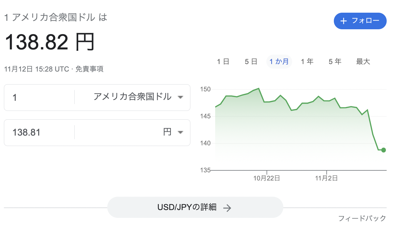Open the アメリカ合衆国ドル currency dropdown arrow

coord(180,97)
